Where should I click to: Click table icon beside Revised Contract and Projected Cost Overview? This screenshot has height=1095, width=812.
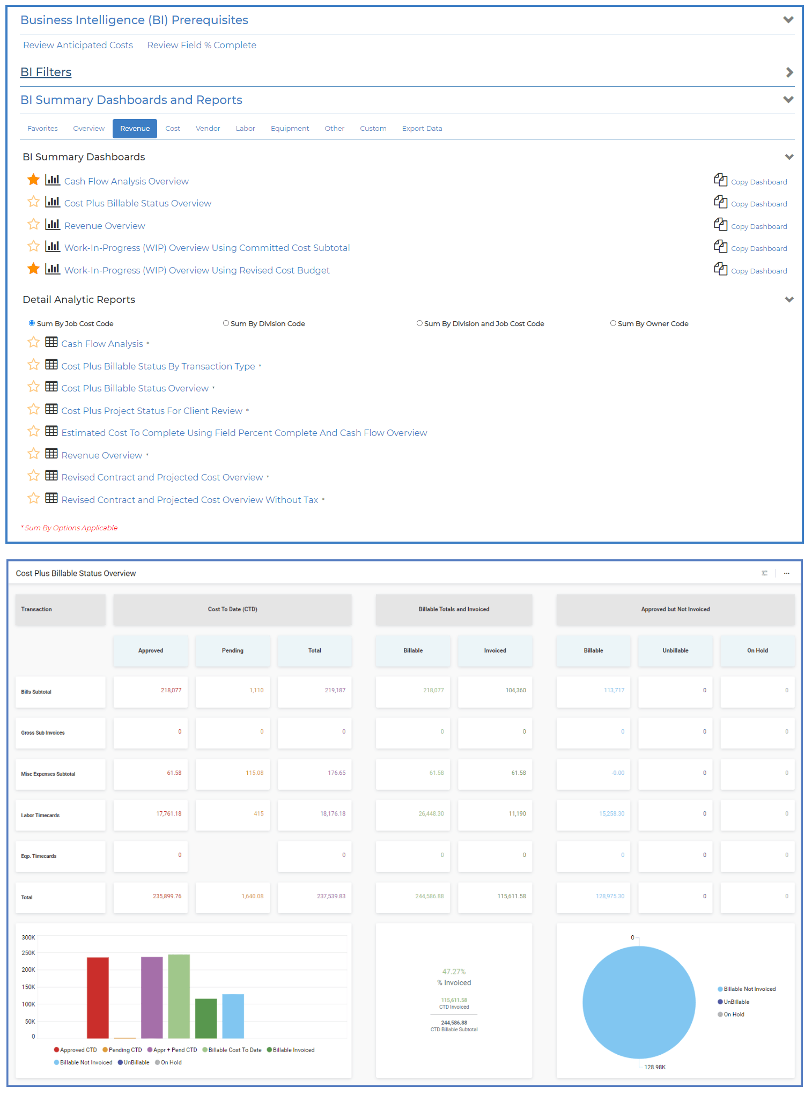pyautogui.click(x=51, y=476)
